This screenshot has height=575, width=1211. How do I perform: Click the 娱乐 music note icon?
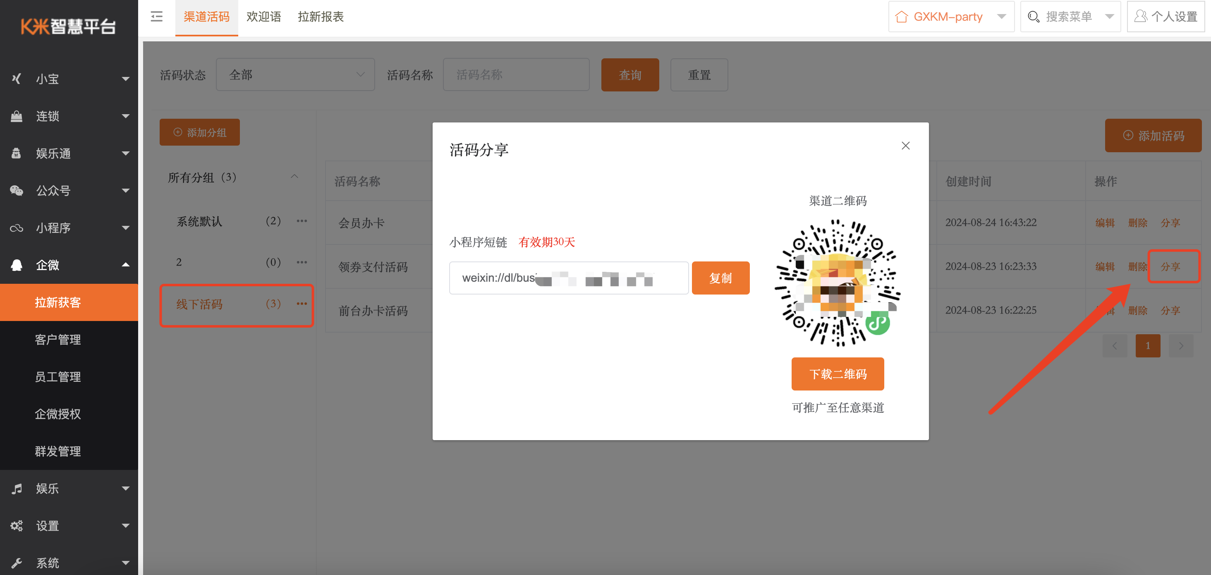point(17,489)
